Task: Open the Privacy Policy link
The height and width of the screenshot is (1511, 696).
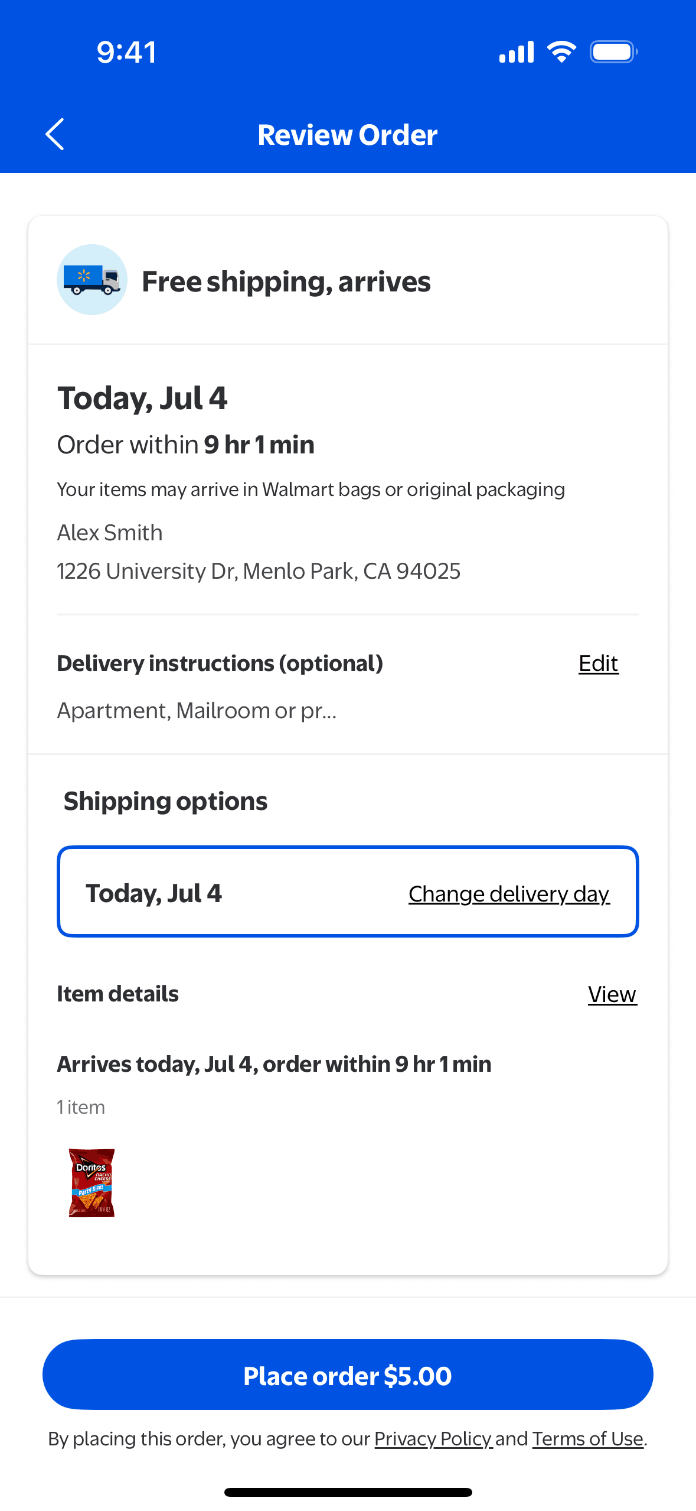Action: click(x=433, y=1439)
